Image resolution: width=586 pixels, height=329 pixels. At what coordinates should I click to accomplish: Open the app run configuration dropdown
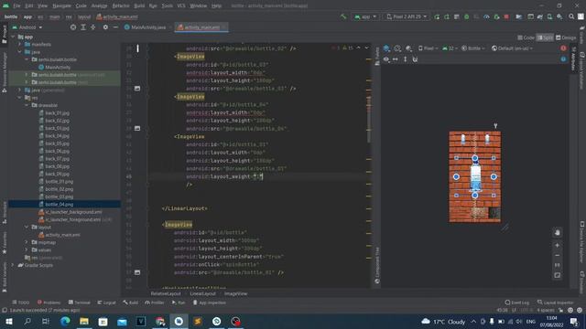(x=365, y=16)
